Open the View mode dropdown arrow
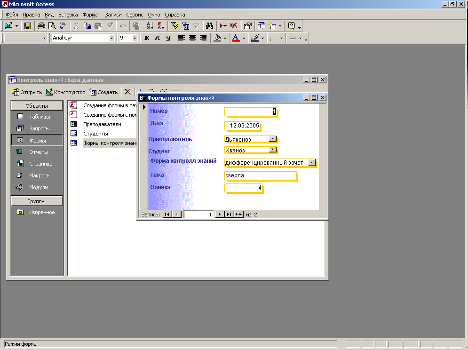The width and height of the screenshot is (468, 350). 16,26
